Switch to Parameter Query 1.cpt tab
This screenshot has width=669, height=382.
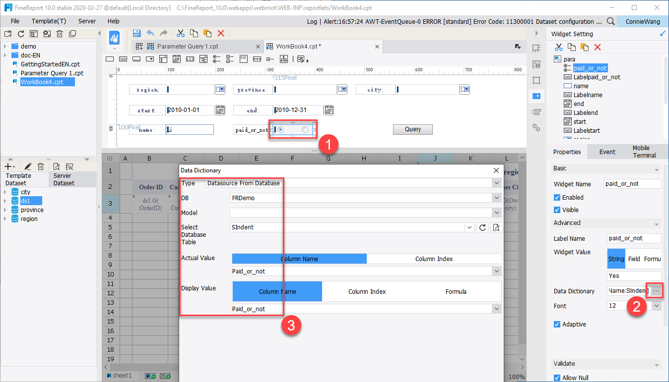187,46
